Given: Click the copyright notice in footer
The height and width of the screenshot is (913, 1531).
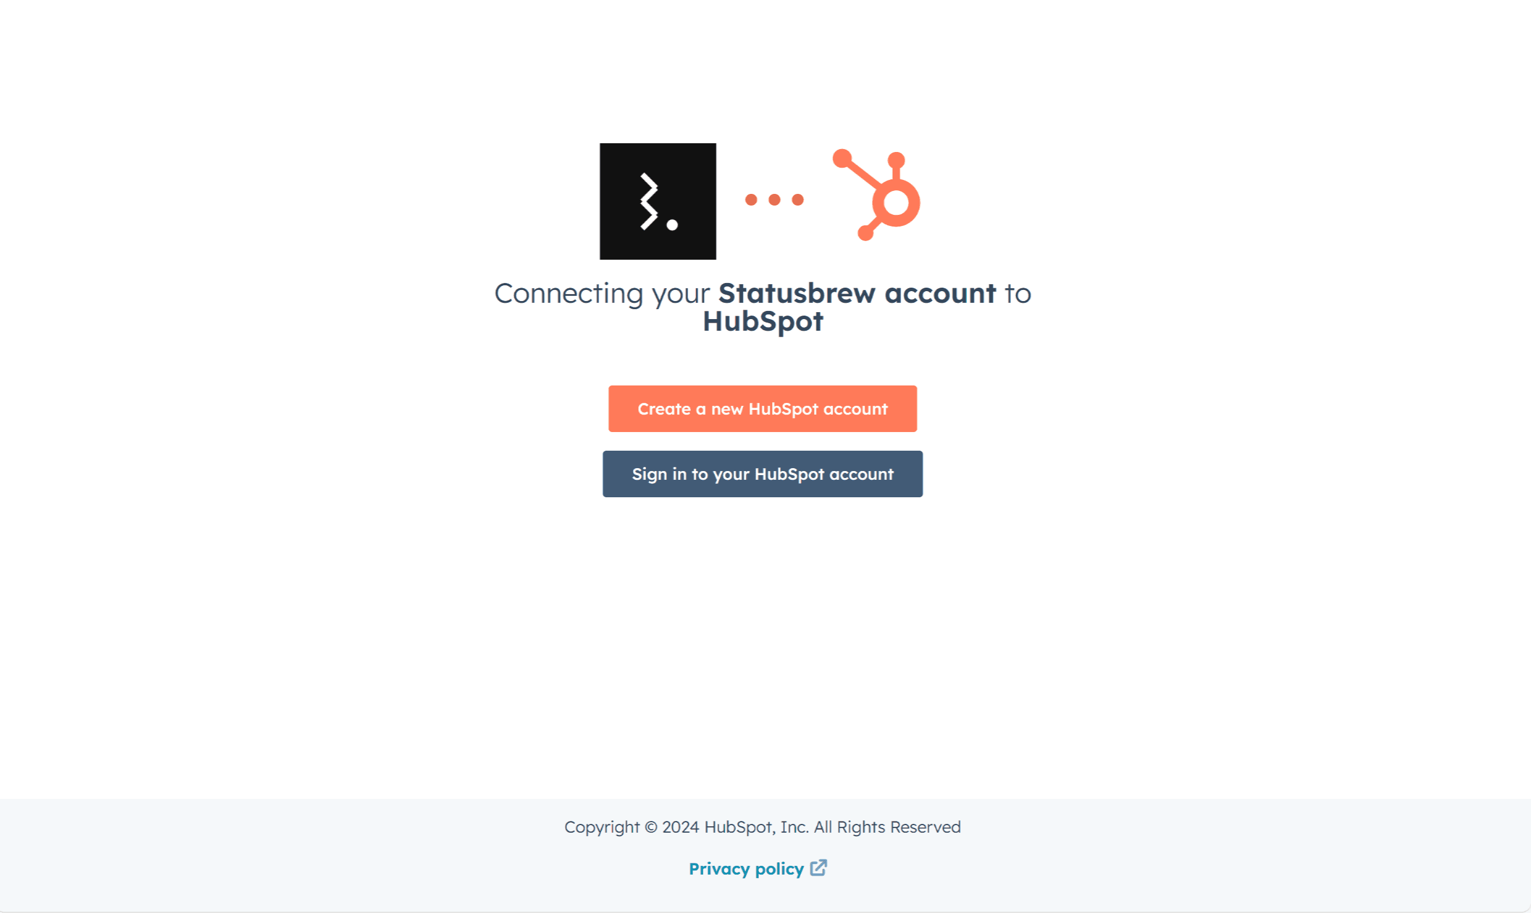Looking at the screenshot, I should click(x=762, y=827).
